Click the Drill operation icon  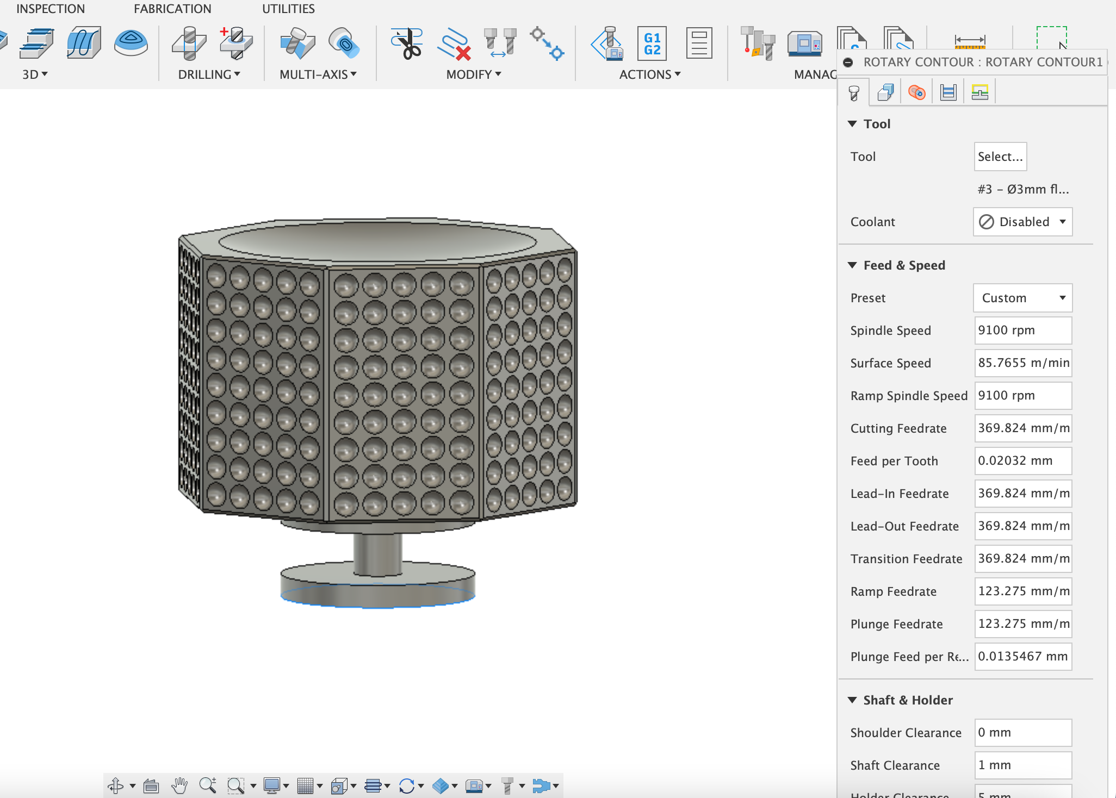(189, 43)
